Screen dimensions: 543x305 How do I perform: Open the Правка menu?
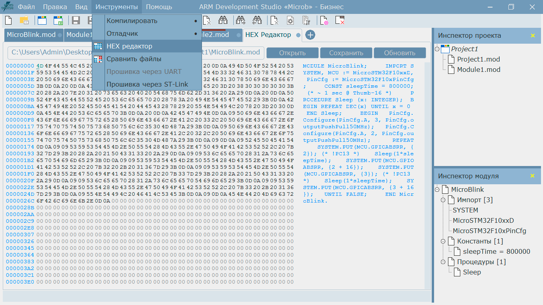(55, 7)
